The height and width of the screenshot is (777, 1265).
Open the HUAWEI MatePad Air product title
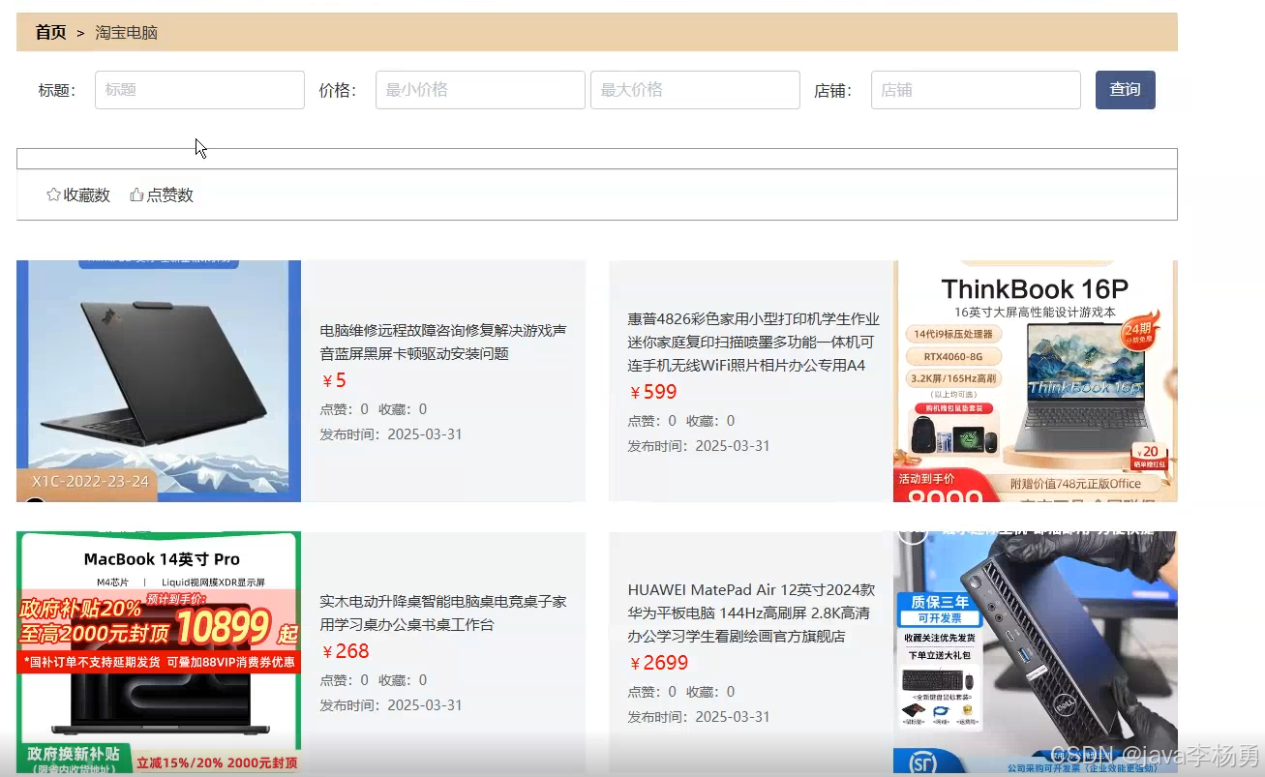tap(752, 613)
